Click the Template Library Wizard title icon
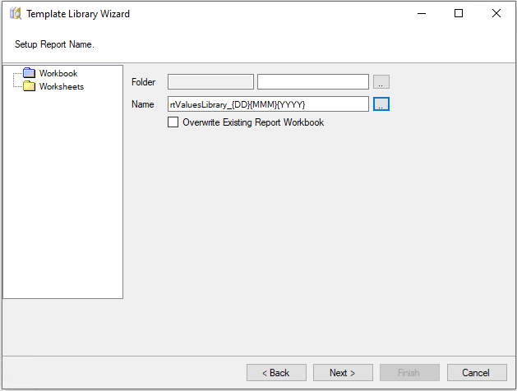 [16, 13]
